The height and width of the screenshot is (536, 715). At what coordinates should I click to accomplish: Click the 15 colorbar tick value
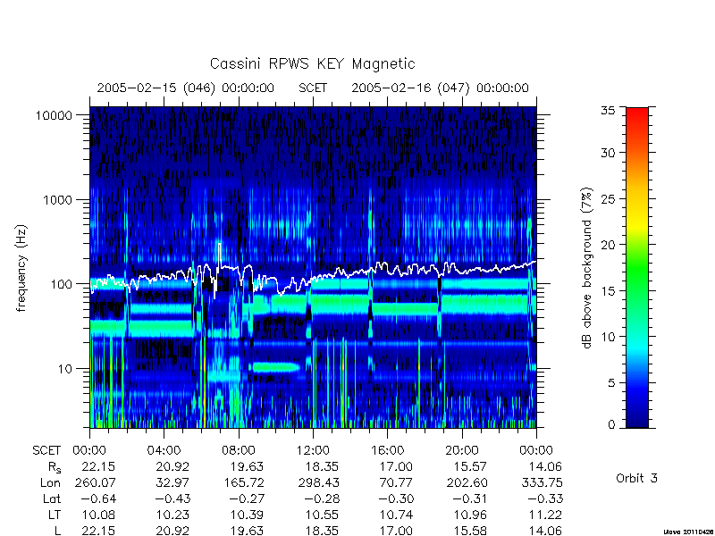[608, 291]
